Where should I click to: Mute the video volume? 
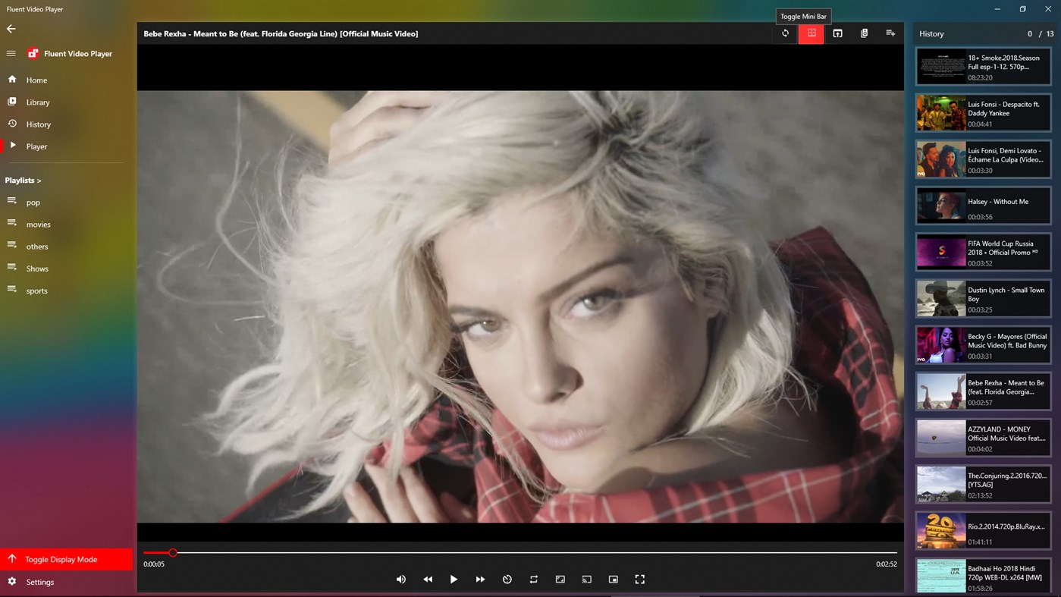click(401, 579)
